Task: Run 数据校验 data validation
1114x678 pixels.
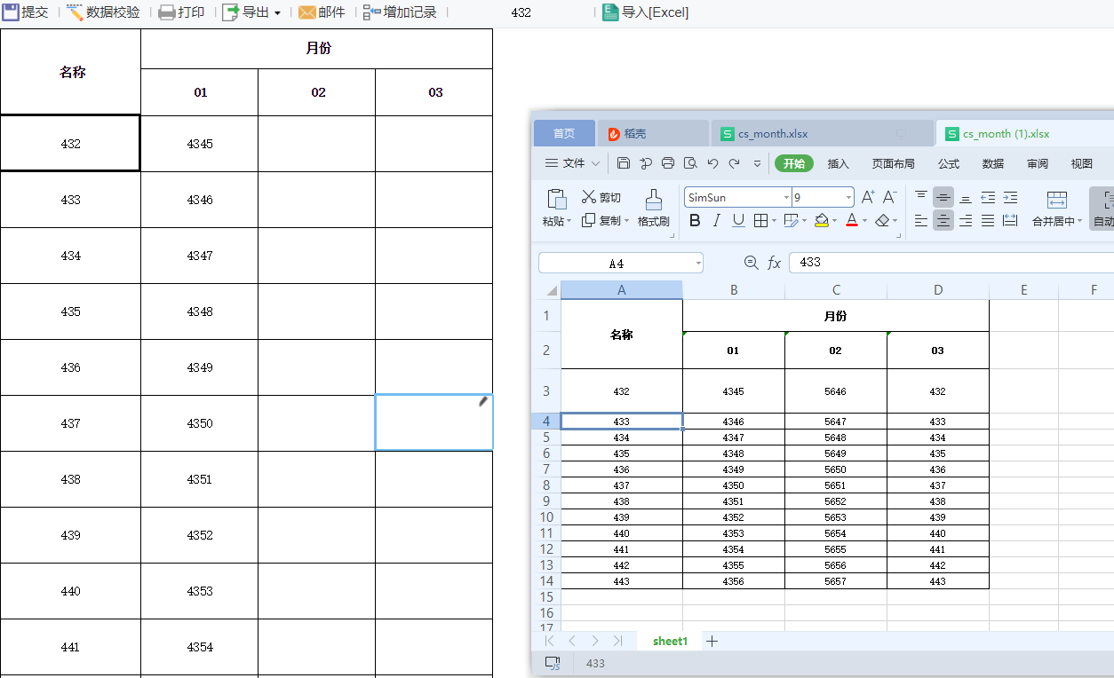Action: click(x=104, y=12)
